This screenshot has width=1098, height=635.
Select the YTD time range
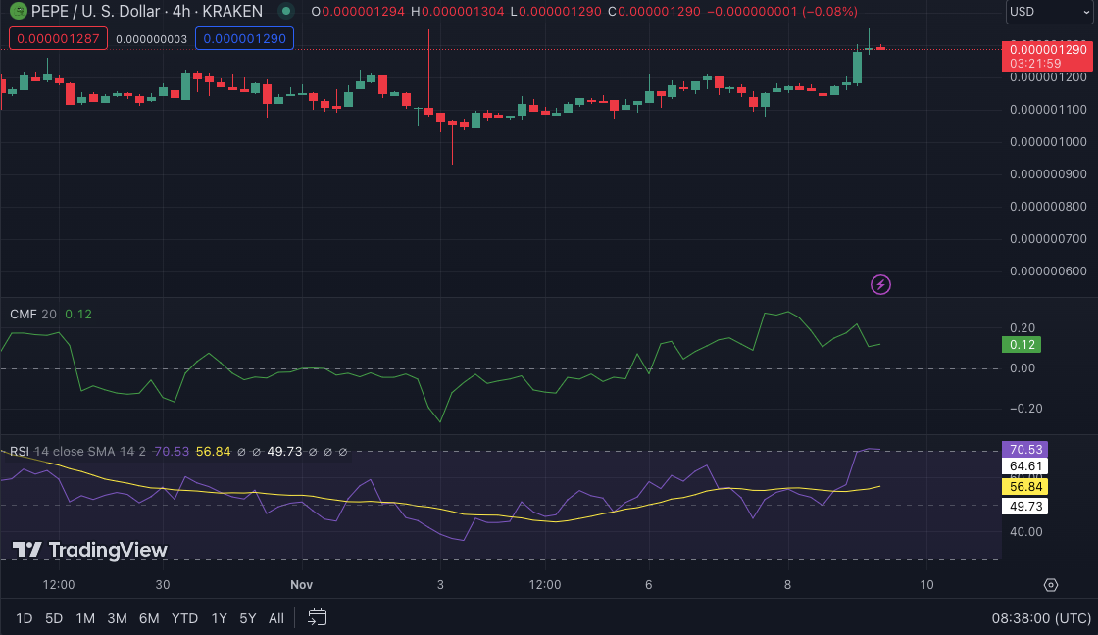(x=185, y=618)
